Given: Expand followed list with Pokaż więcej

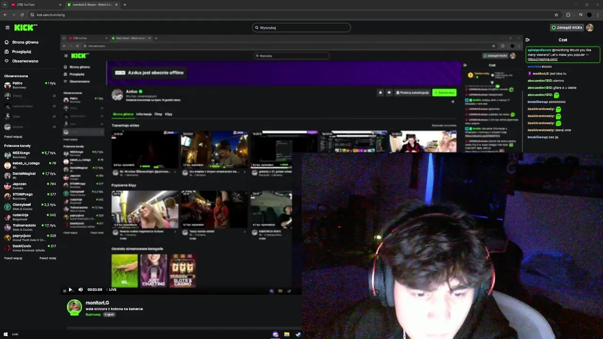Looking at the screenshot, I should (x=13, y=137).
